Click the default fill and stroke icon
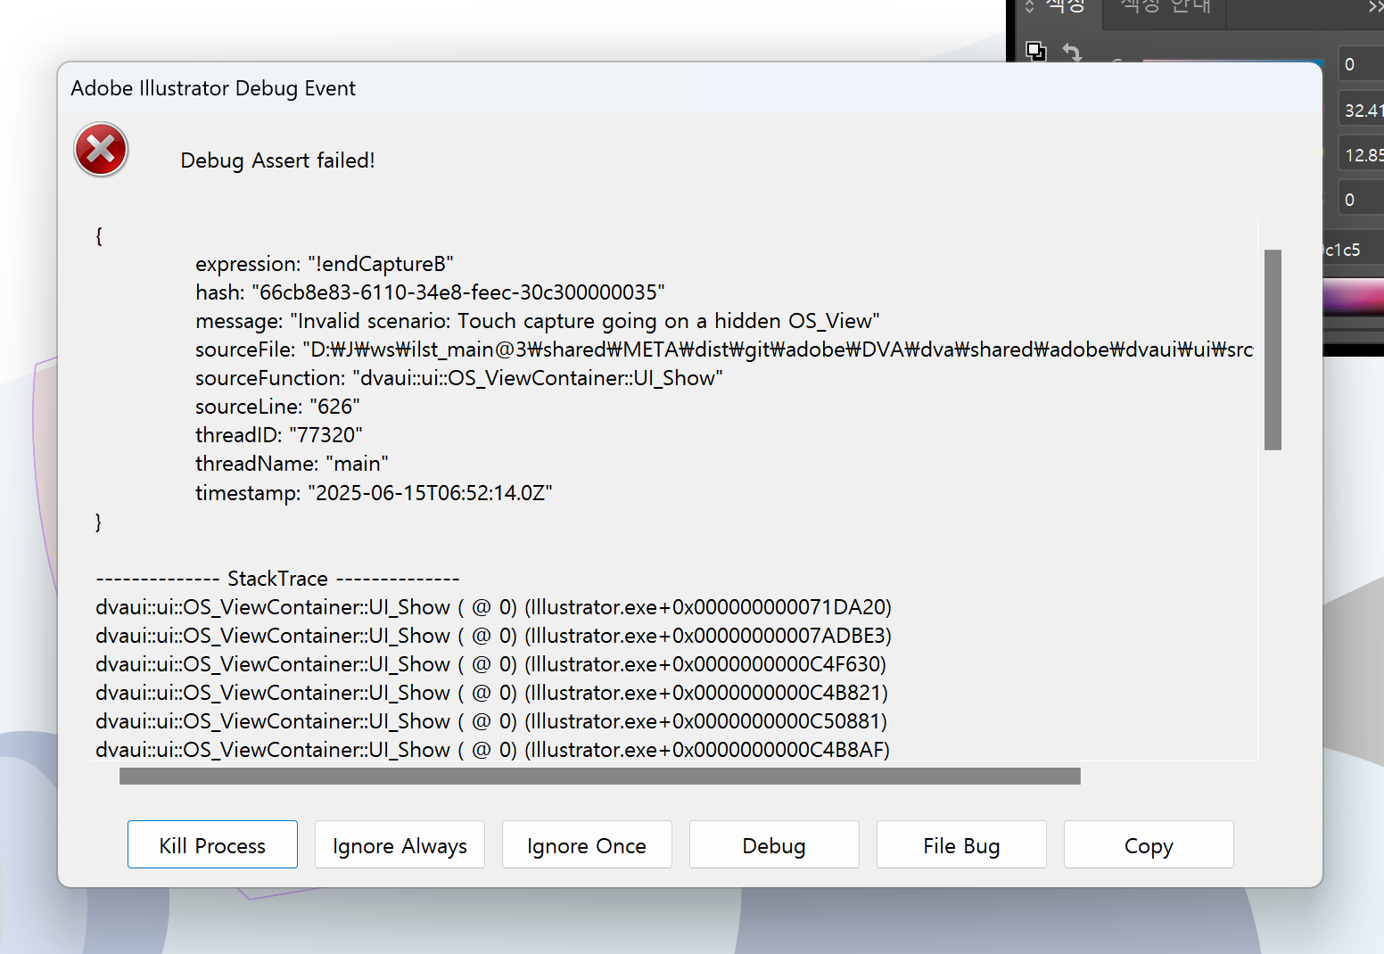 coord(1035,51)
